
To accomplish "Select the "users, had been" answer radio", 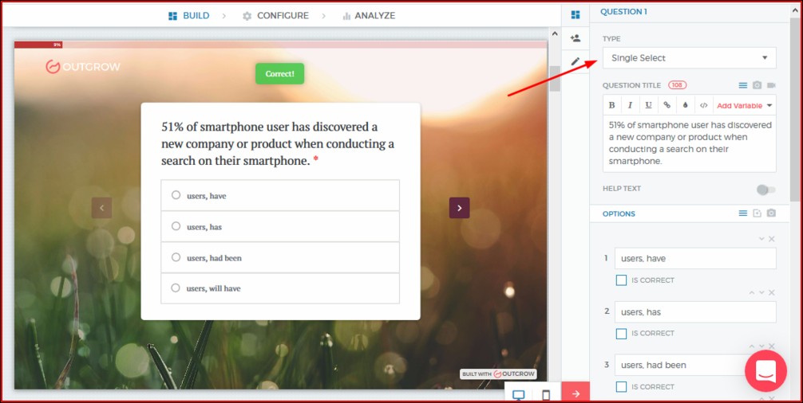I will click(x=176, y=257).
